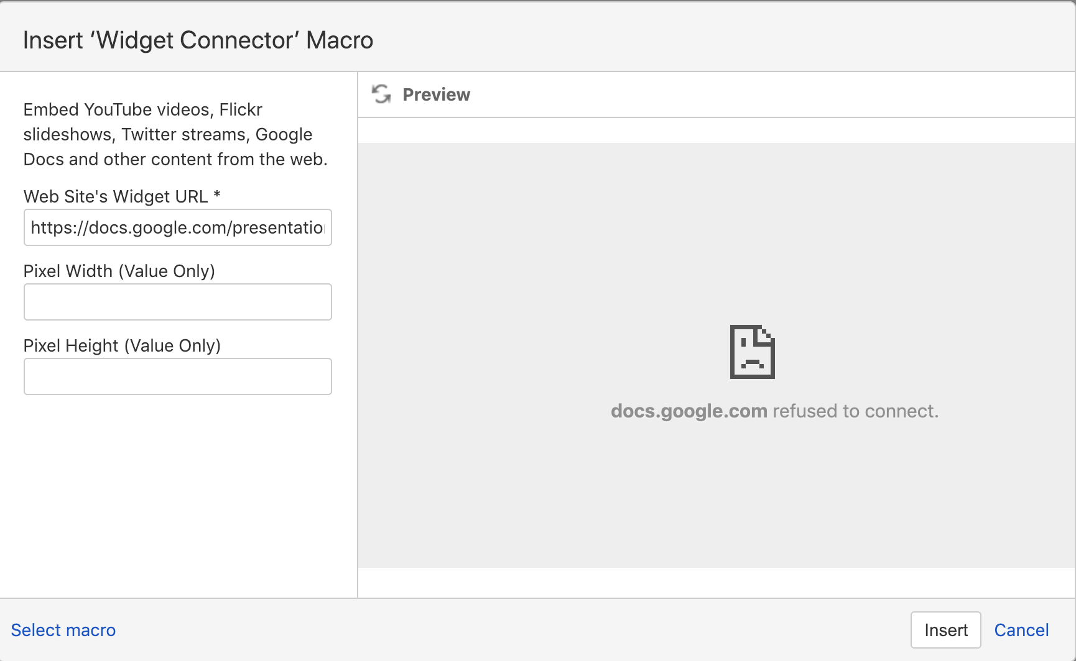The image size is (1076, 661).
Task: Click inside the Pixel Height field
Action: coord(177,376)
